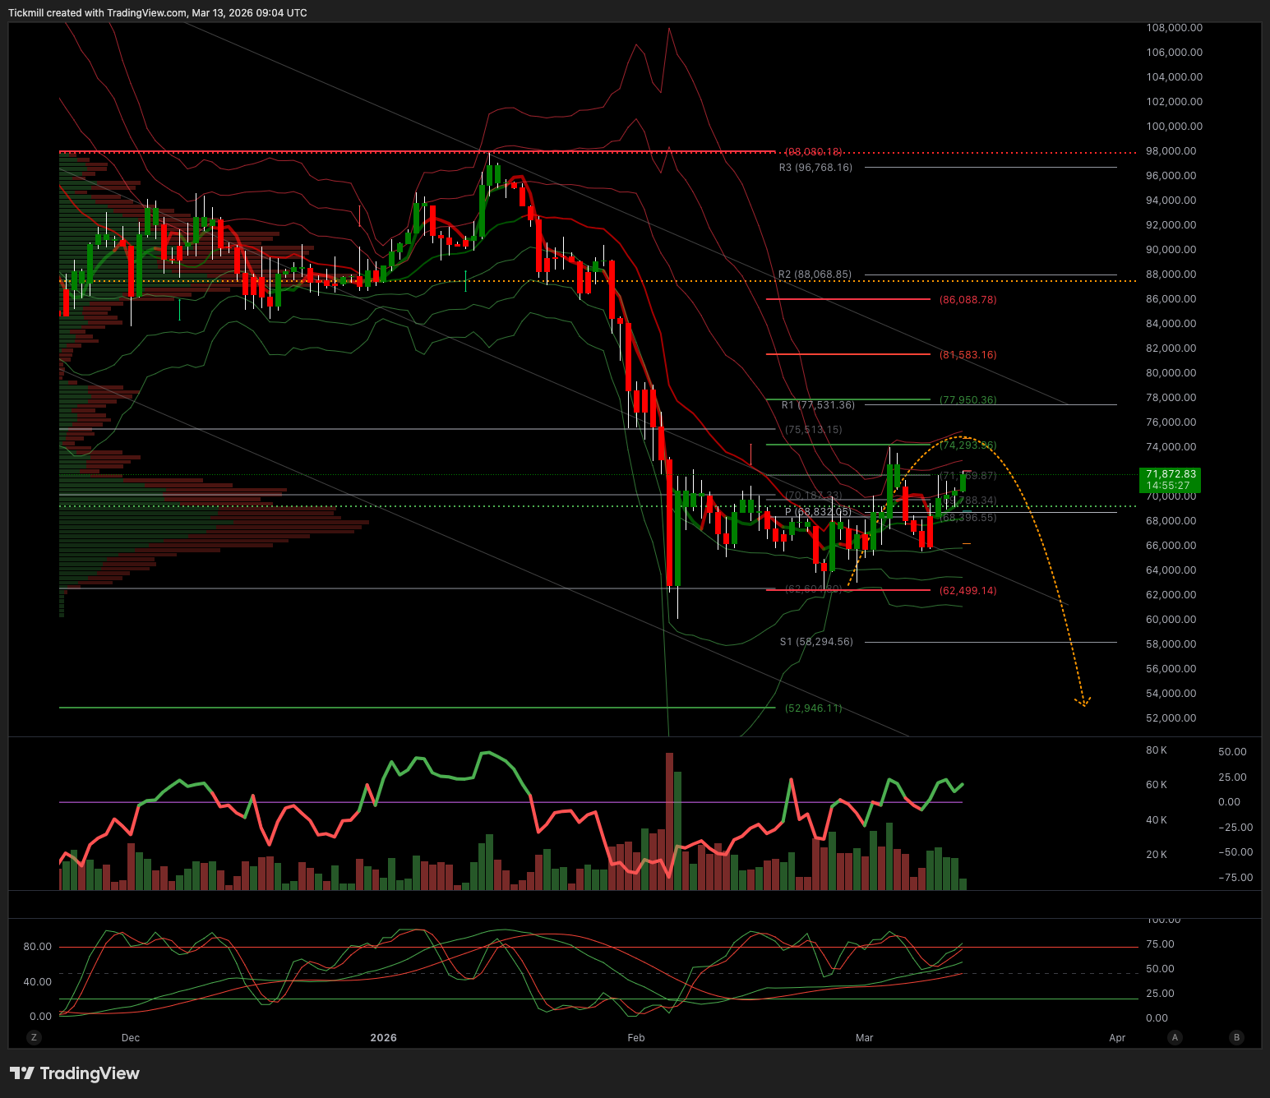
Task: Click the 100,000.00 price axis tick
Action: [x=1174, y=127]
